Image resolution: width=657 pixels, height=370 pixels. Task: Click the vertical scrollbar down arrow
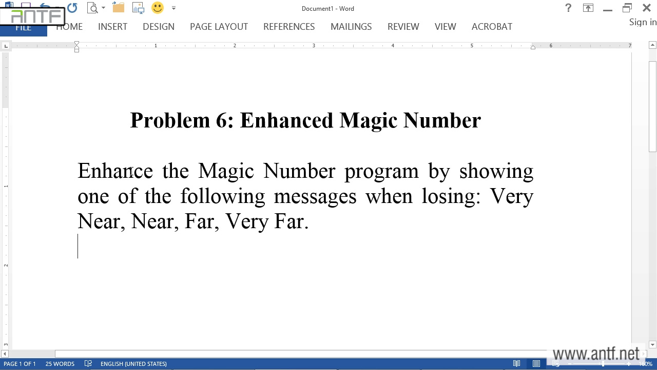coord(652,345)
